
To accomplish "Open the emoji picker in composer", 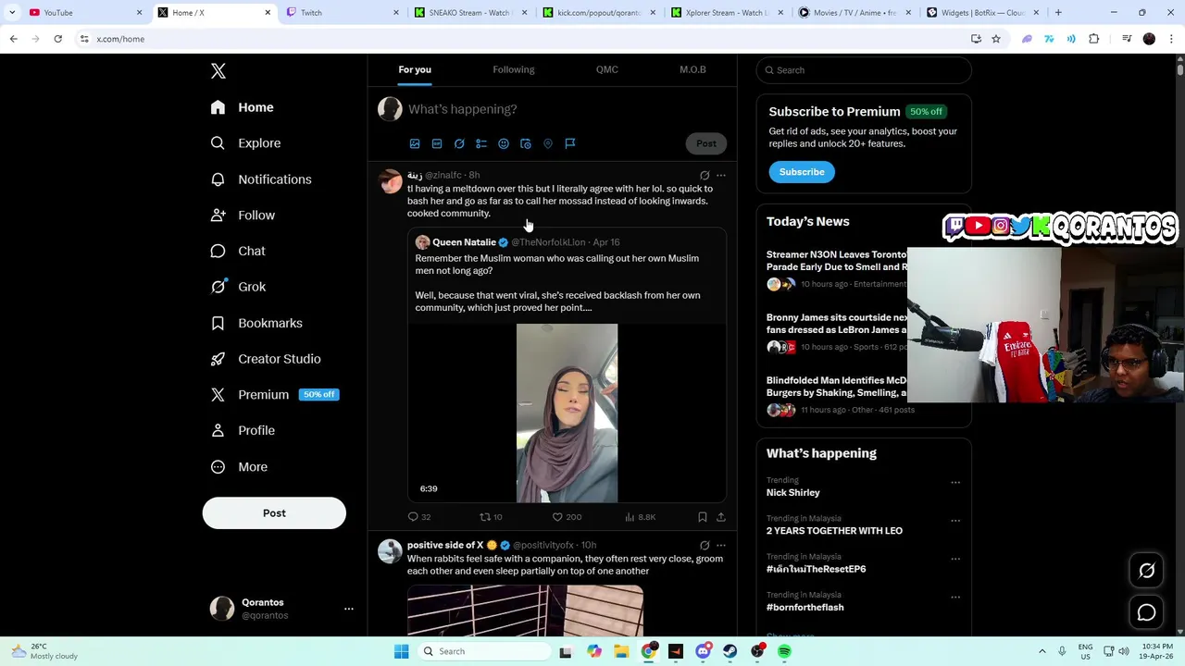I will coord(504,143).
